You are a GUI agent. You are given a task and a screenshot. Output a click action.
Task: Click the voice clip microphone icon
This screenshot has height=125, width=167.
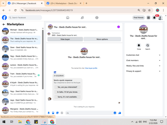[49, 113]
